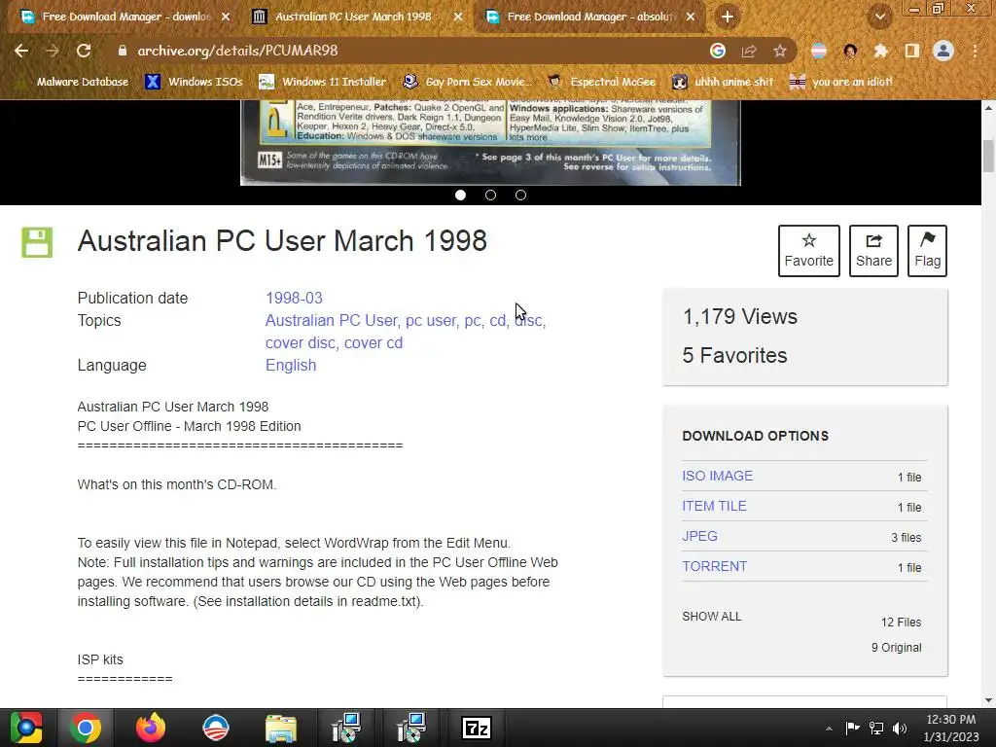
Task: Open Google icon in address bar
Action: click(x=717, y=51)
